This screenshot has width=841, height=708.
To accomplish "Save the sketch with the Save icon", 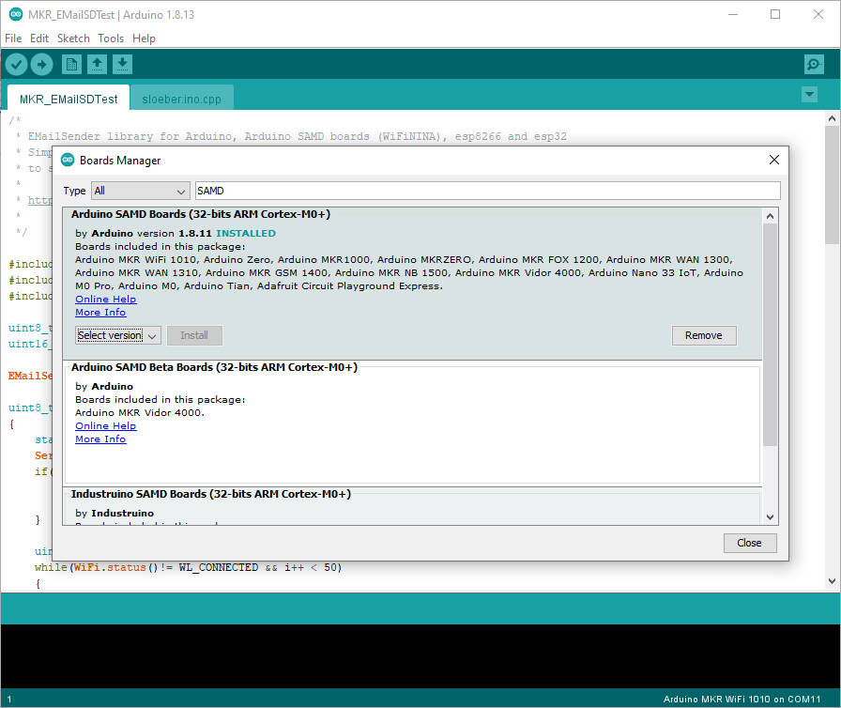I will [122, 65].
